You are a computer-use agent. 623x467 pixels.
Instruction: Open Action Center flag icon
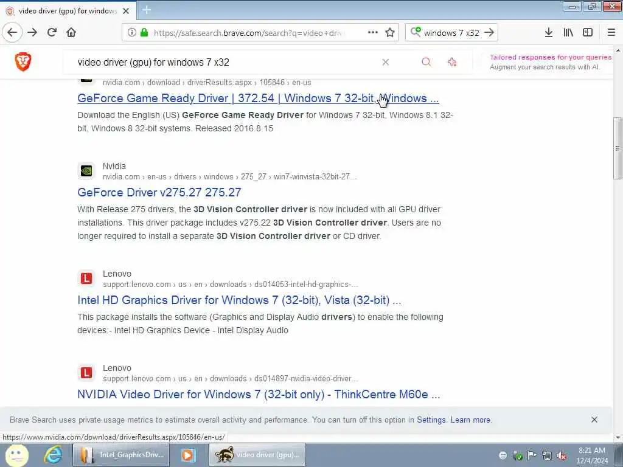(x=532, y=455)
